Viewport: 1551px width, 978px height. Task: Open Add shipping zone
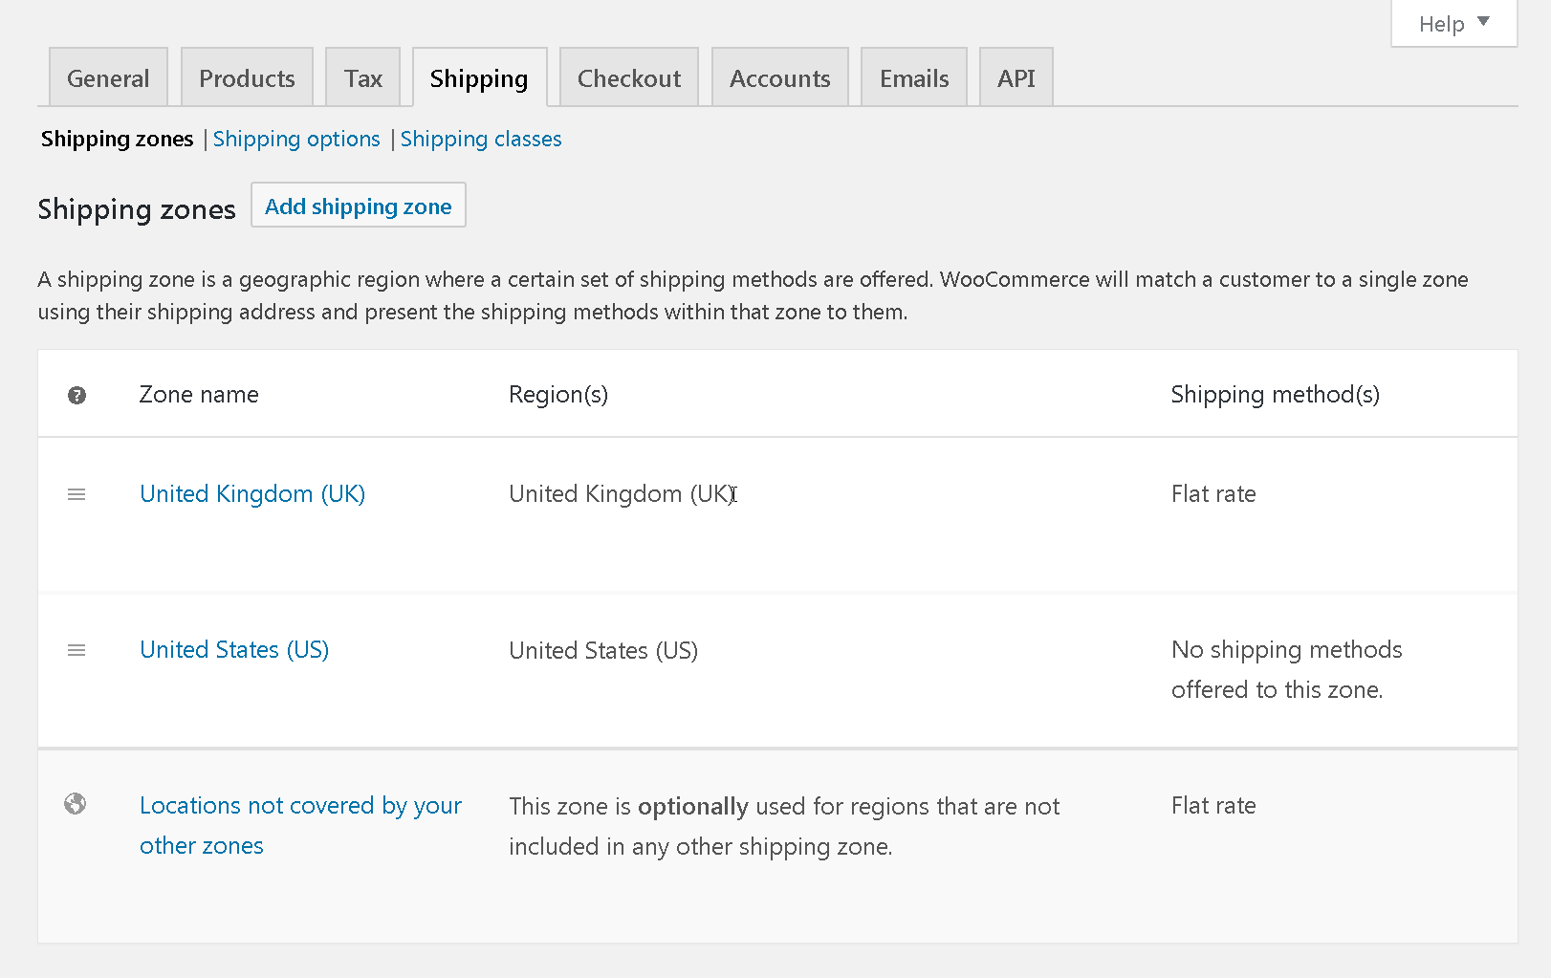click(x=358, y=205)
